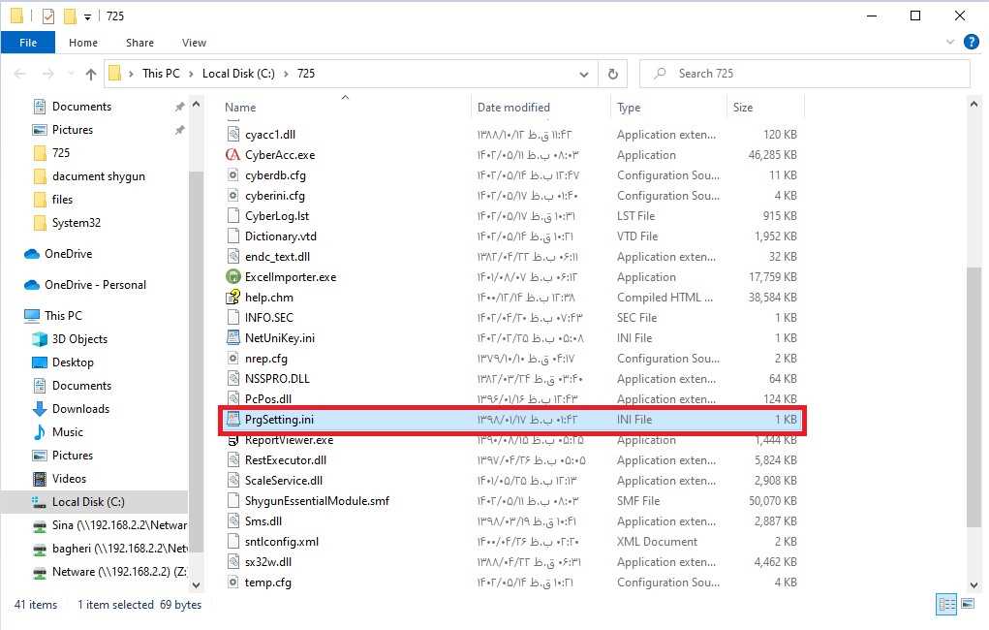Screen dimensions: 989x630
Task: Click the Search 725 input box
Action: [814, 74]
